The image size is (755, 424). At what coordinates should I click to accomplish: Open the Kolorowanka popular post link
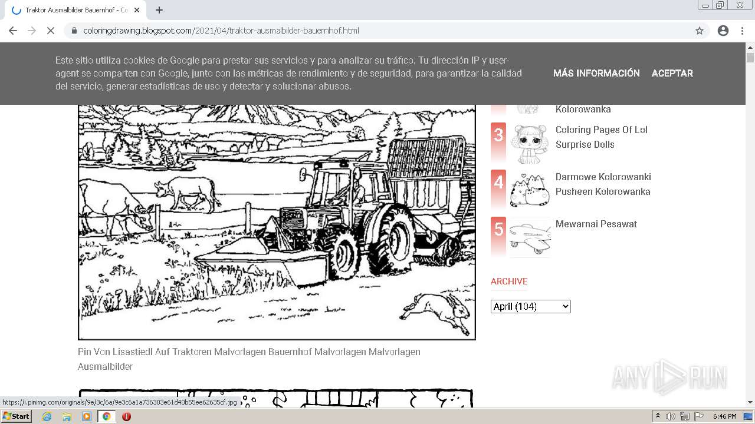583,109
